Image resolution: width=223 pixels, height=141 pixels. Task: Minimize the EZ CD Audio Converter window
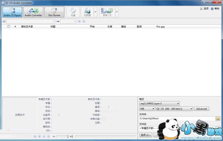[204, 2]
